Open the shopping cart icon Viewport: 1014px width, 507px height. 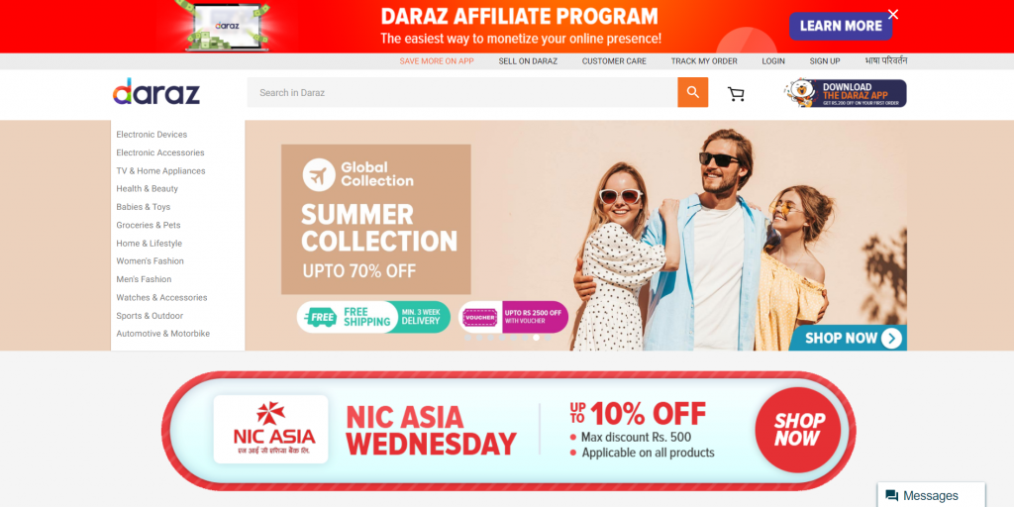[x=736, y=94]
